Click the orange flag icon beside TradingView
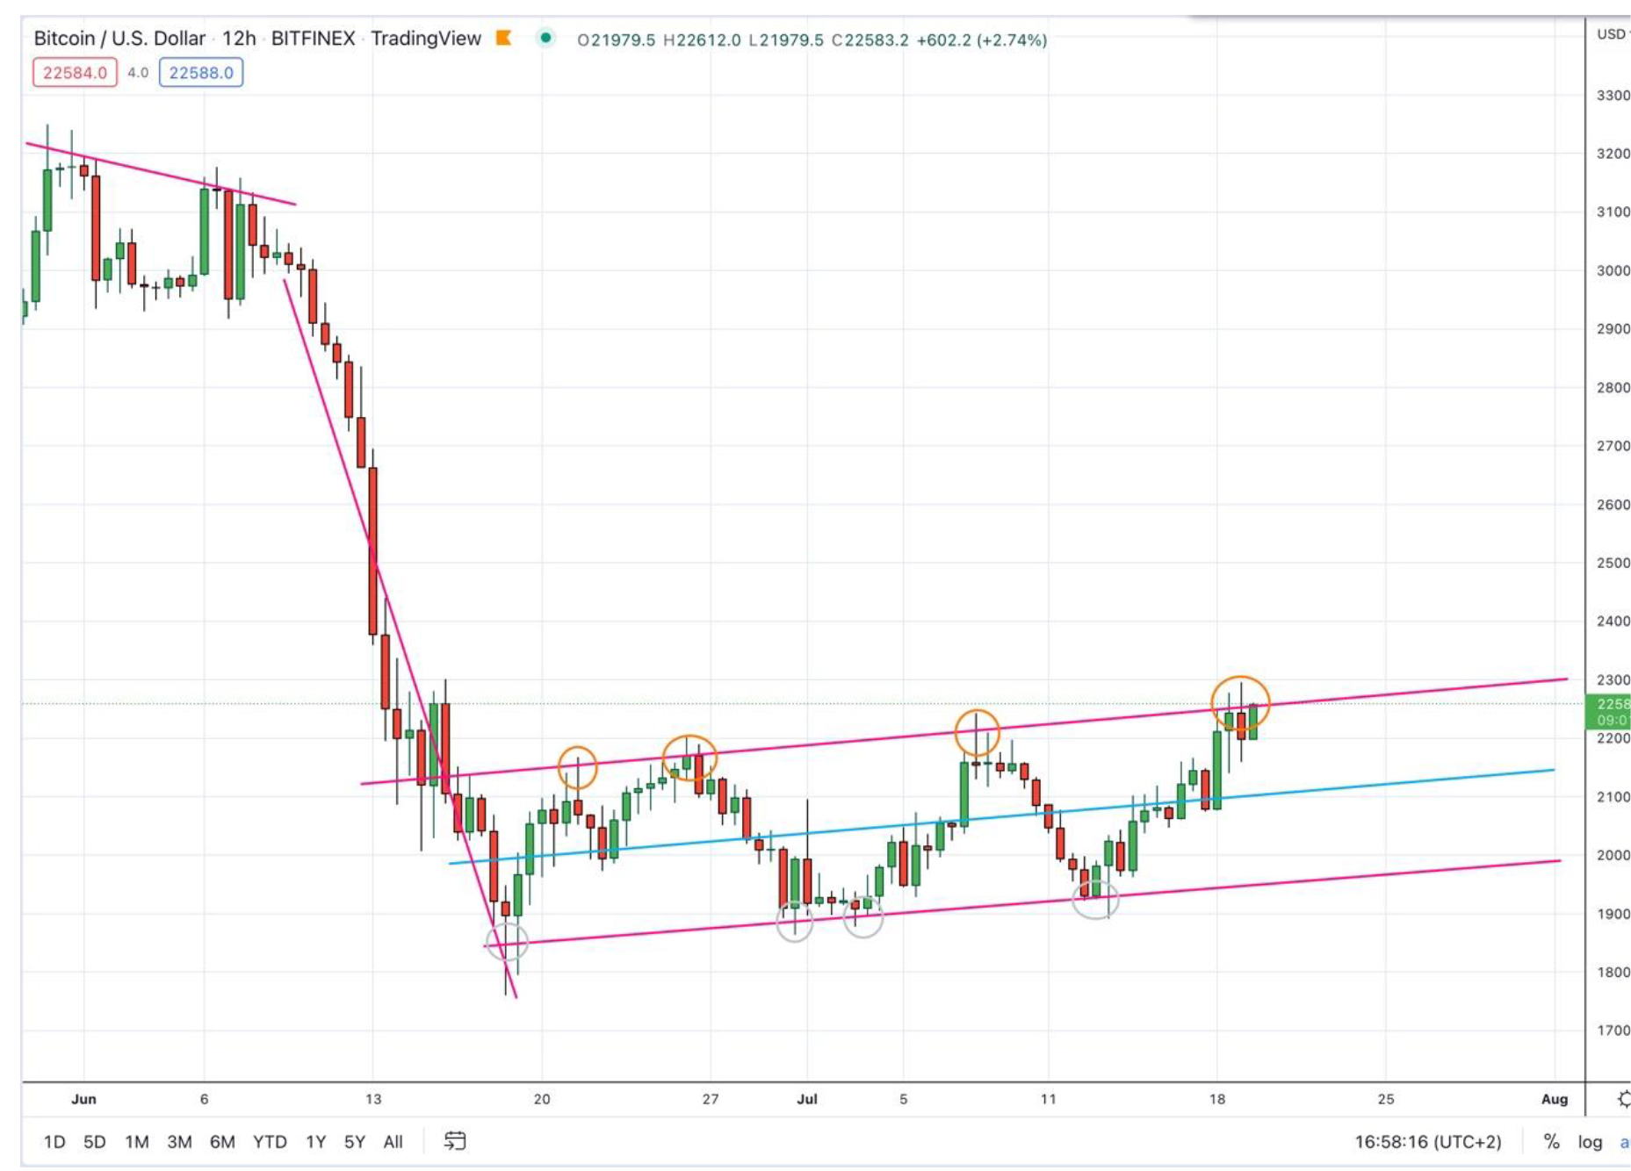The width and height of the screenshot is (1631, 1171). (x=503, y=38)
